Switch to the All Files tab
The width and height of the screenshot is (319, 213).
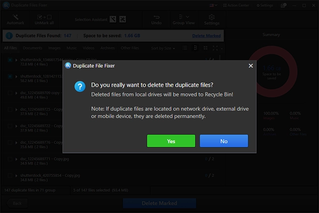tap(10, 48)
